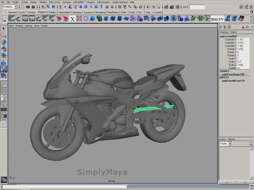Click the CB/LI shelf button
This screenshot has height=190, width=254.
[x=11, y=19]
